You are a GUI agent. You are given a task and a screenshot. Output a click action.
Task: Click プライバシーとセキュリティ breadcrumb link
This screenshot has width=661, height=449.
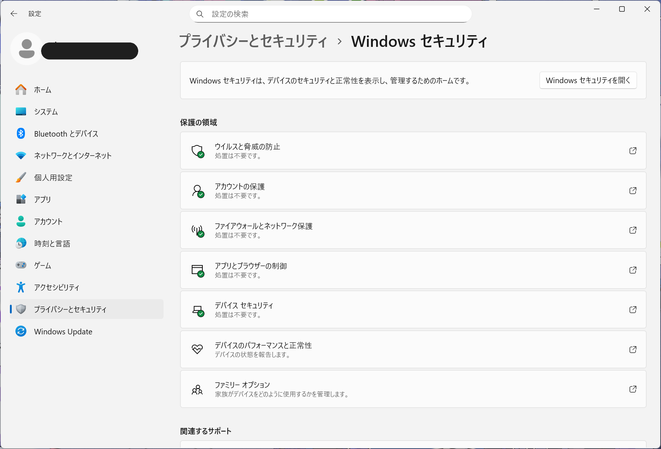pos(253,41)
